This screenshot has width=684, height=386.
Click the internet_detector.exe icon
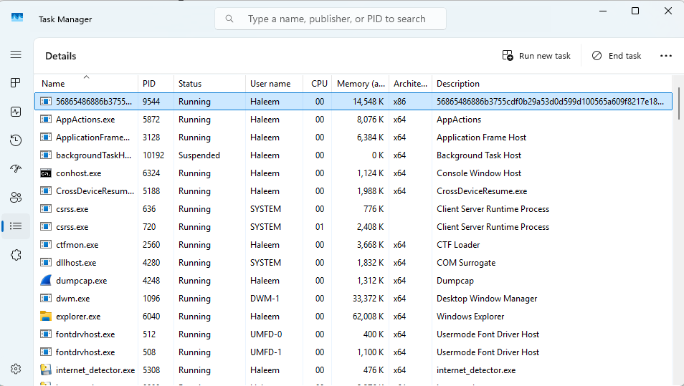(x=46, y=370)
